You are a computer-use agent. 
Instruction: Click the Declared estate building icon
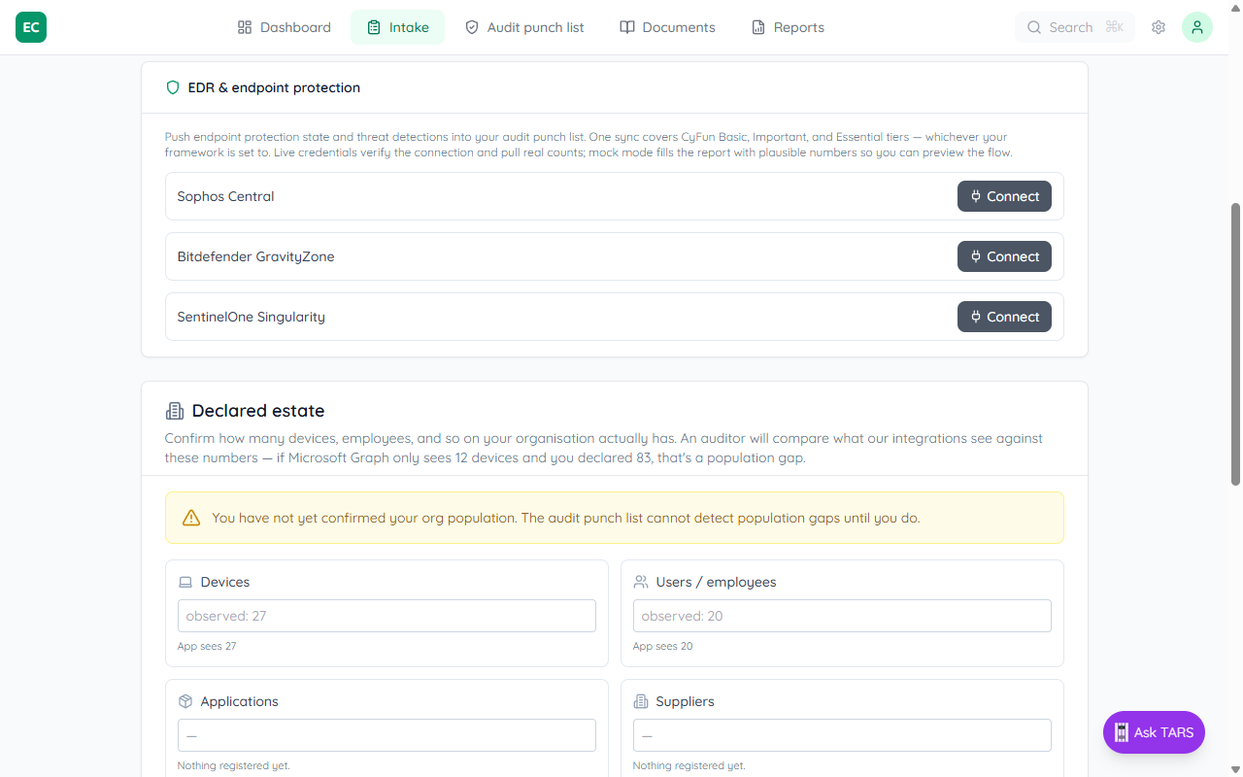tap(175, 411)
